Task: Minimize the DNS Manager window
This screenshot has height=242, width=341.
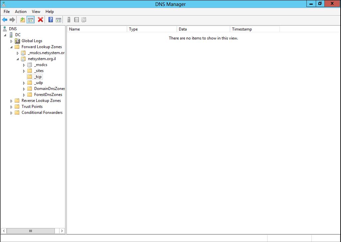Action: [311, 3]
